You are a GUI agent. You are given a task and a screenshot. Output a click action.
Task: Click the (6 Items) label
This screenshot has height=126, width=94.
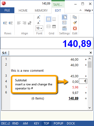38,98
